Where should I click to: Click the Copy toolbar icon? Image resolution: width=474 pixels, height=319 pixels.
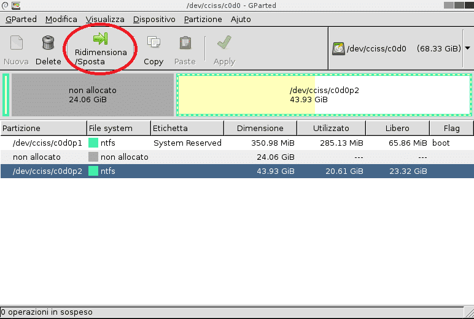(153, 42)
